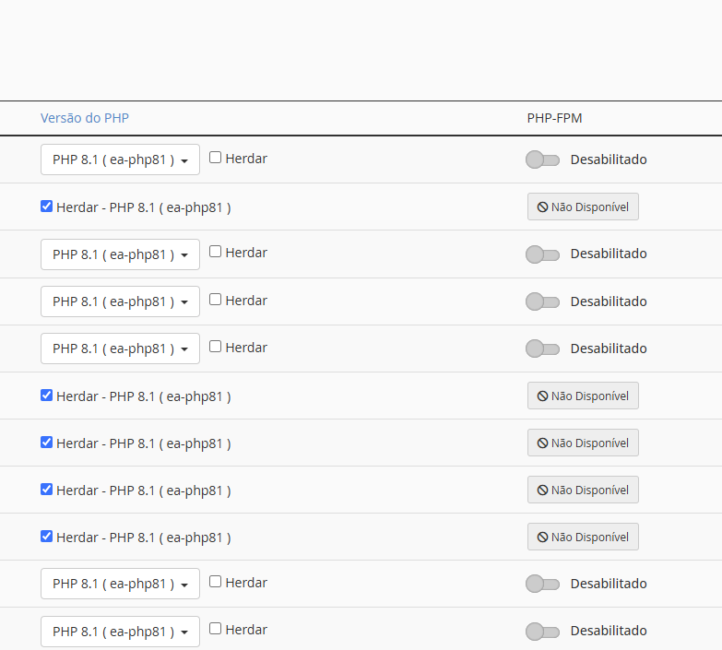Open the third PHP 8.1 version dropdown from top
Screen dimensions: 722x650
120,301
